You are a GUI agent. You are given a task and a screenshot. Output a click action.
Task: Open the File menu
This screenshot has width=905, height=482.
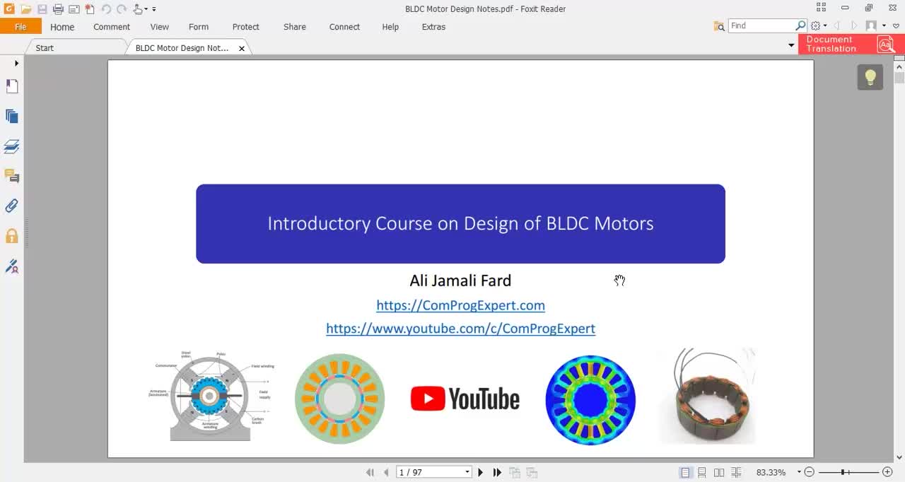pos(21,27)
